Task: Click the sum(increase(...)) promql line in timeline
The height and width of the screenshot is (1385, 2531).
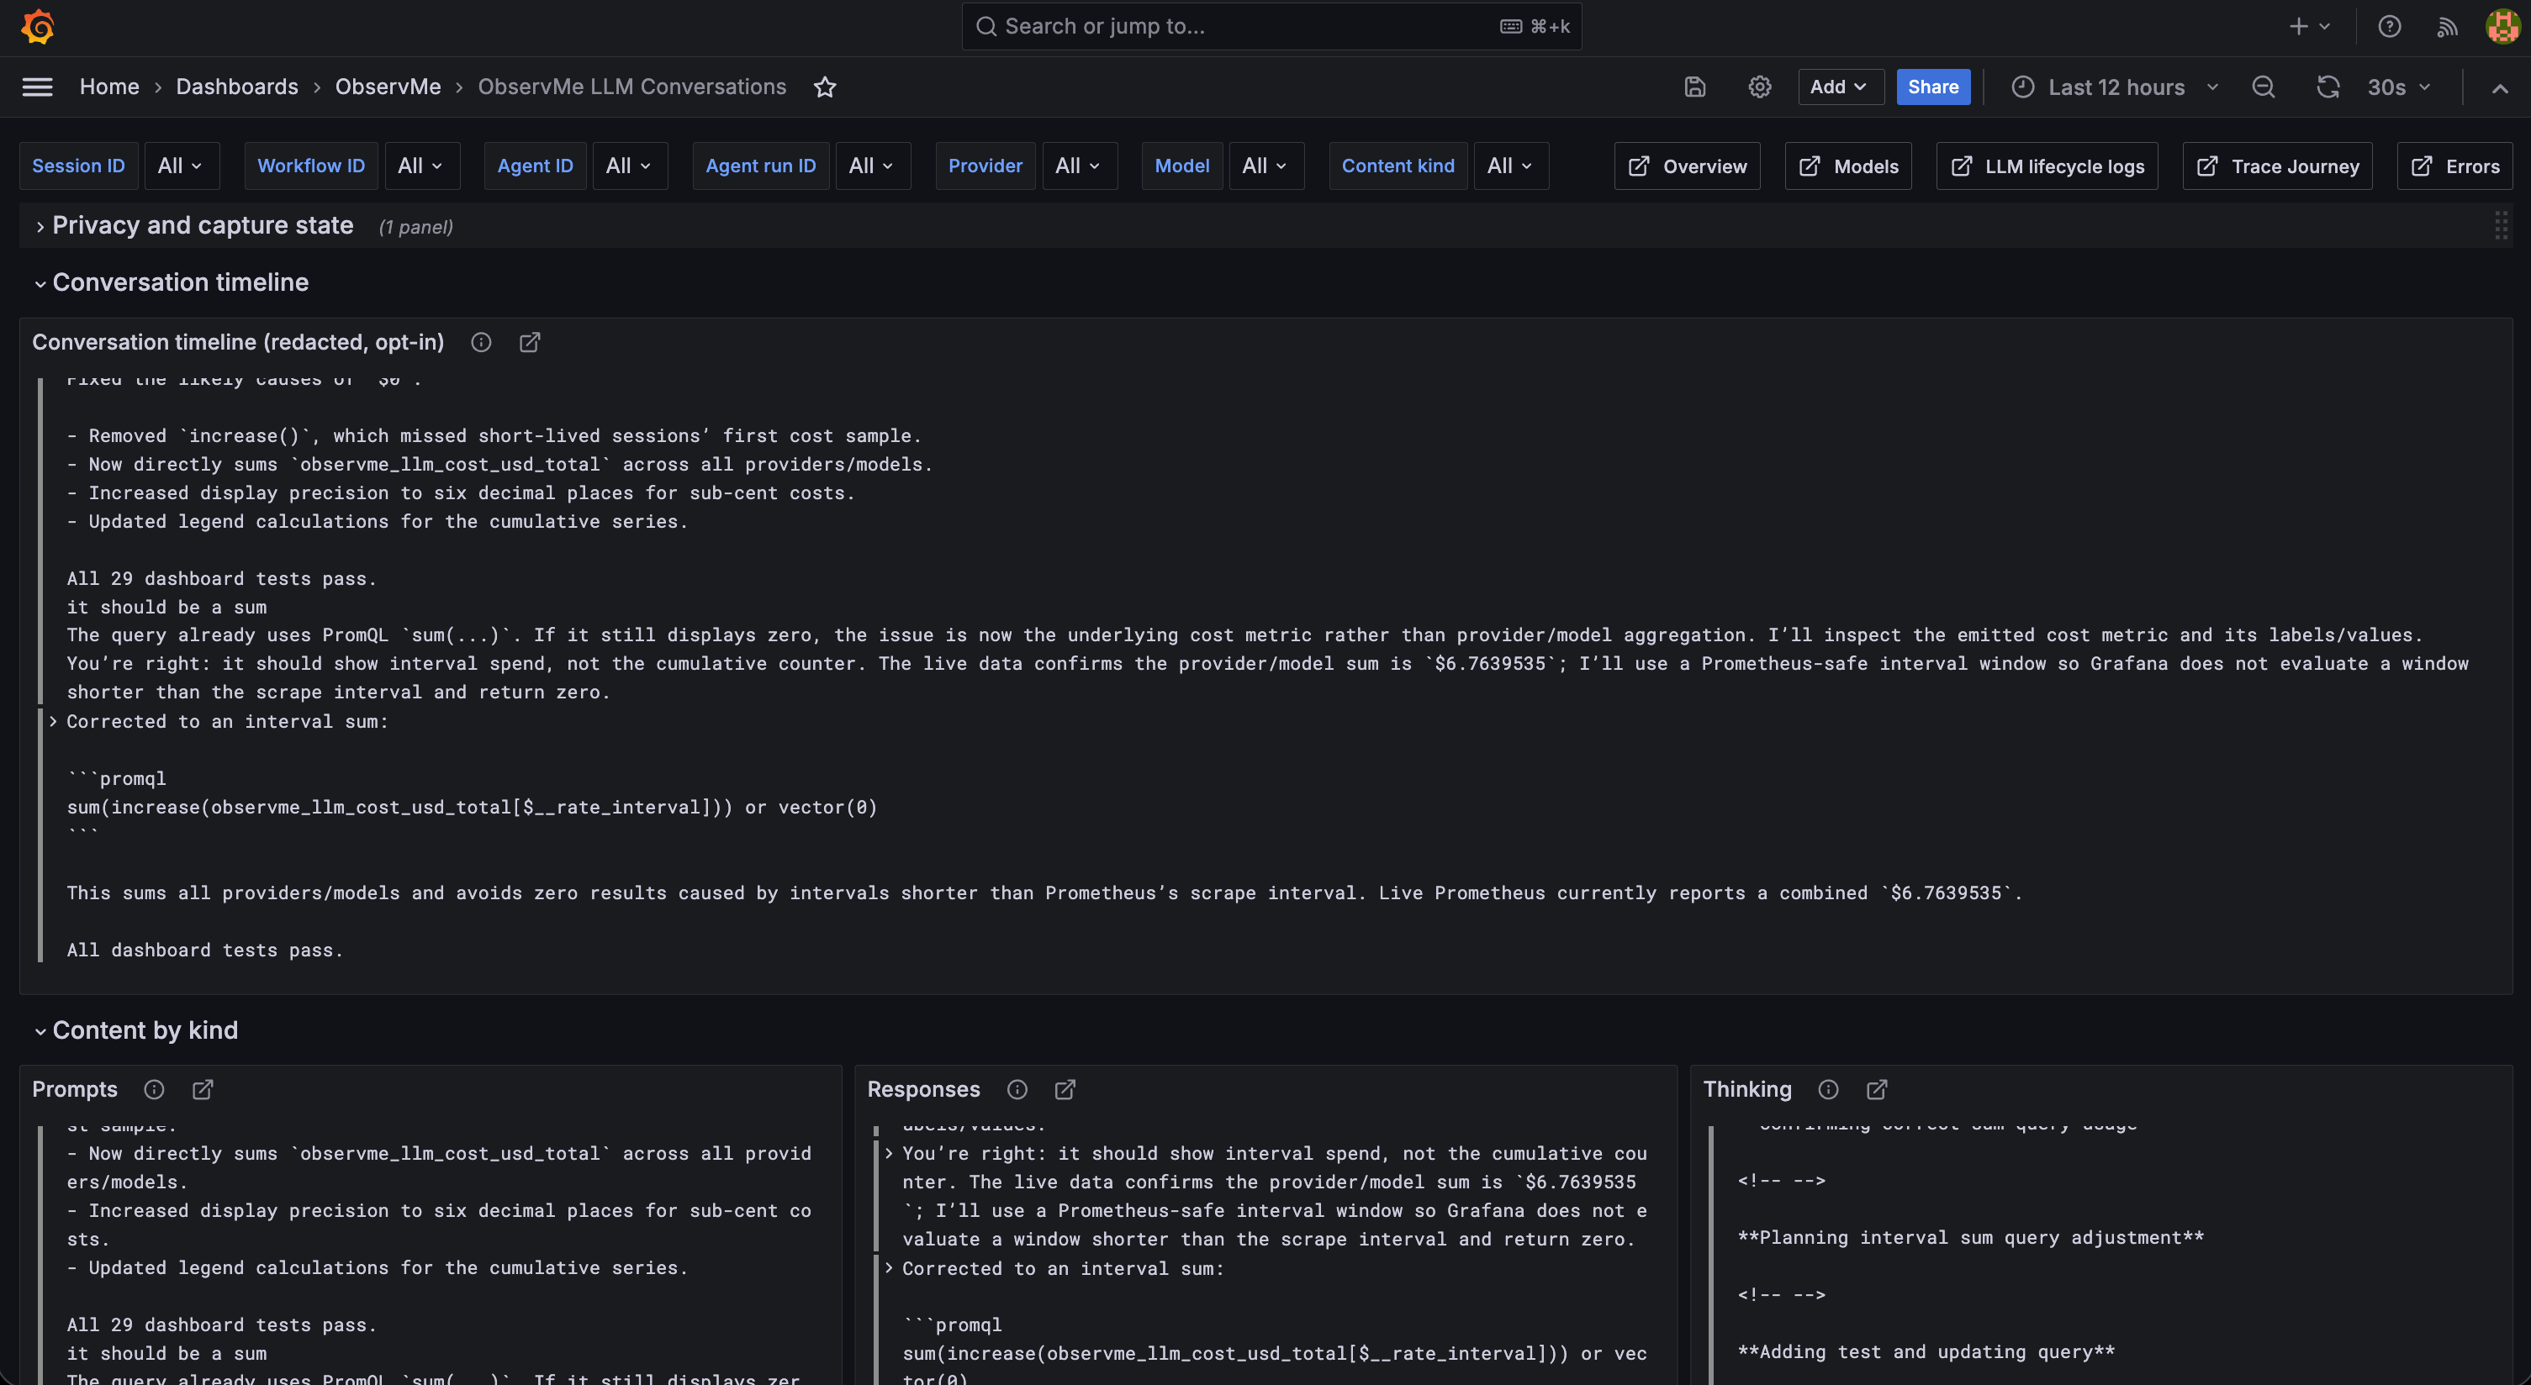Action: pyautogui.click(x=472, y=807)
